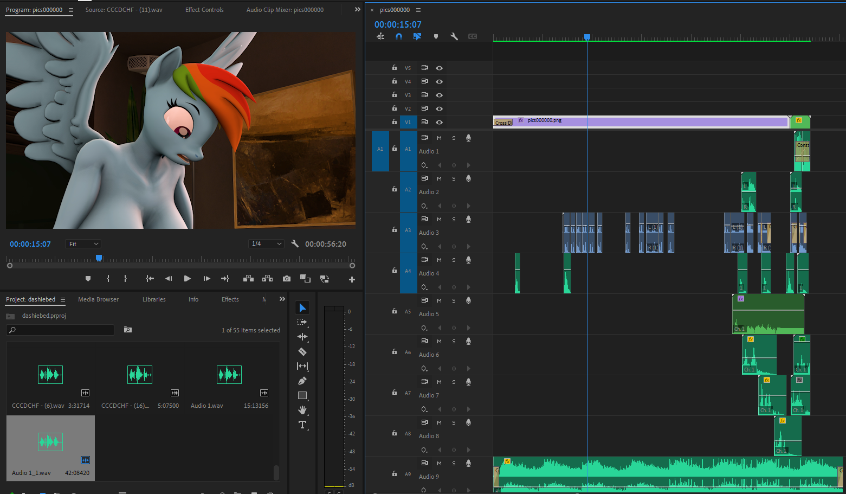Click the timeline timecode 00:00:15:07
The image size is (846, 494).
pos(398,24)
